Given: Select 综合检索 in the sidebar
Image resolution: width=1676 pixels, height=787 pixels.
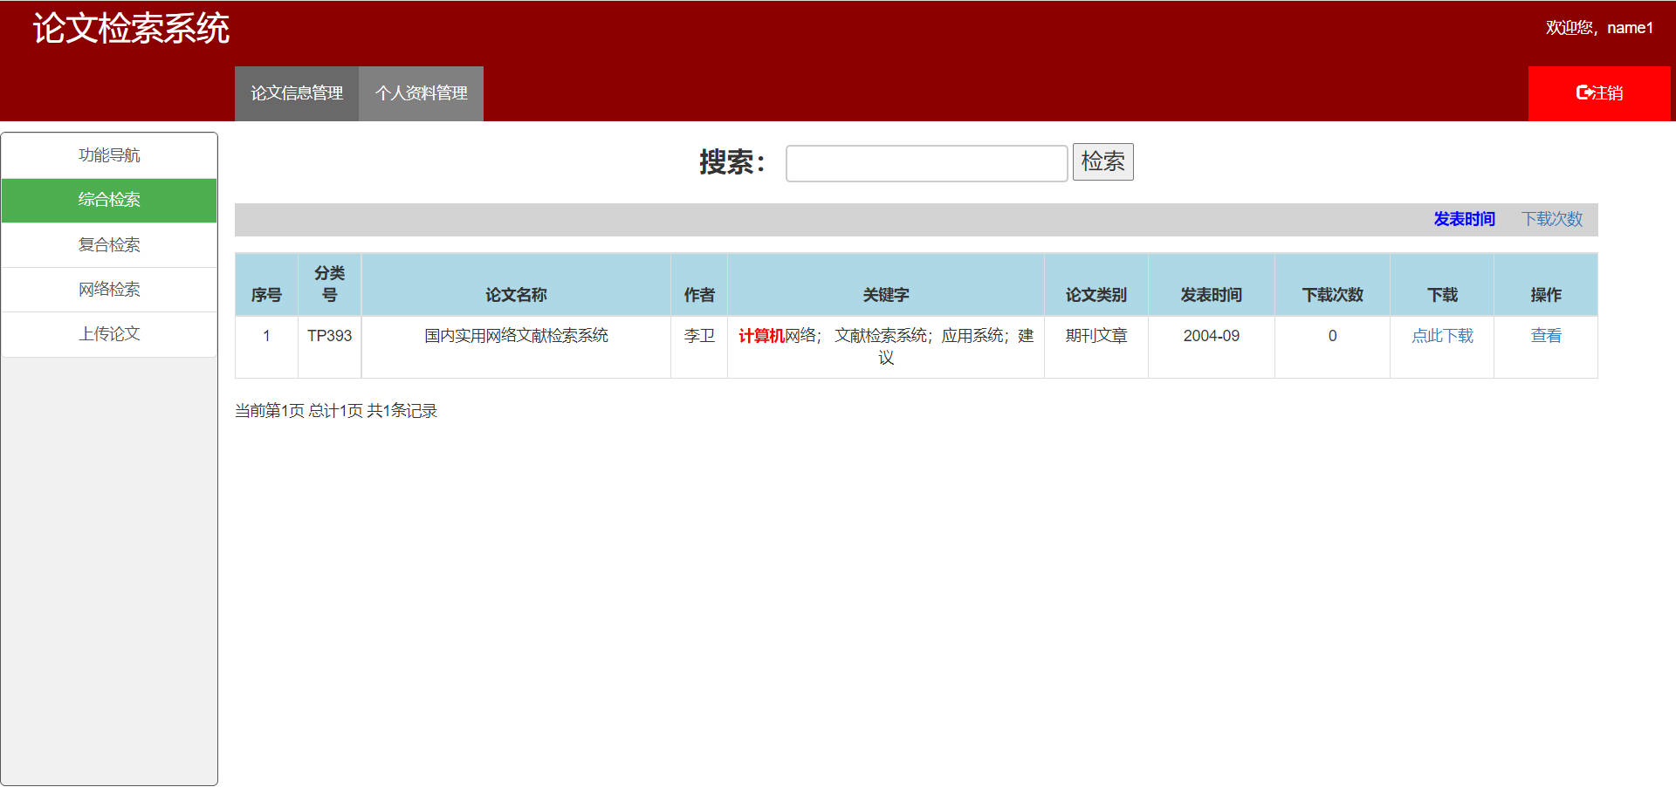Looking at the screenshot, I should click(x=109, y=200).
